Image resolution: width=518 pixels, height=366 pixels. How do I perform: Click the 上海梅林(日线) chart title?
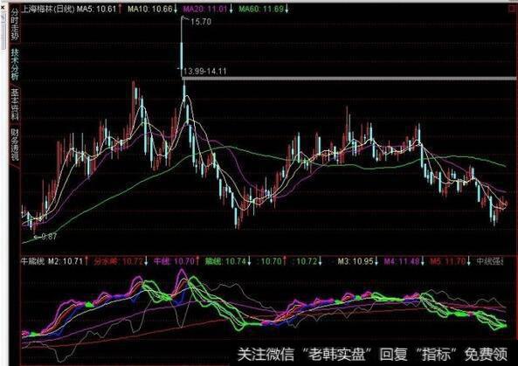48,9
